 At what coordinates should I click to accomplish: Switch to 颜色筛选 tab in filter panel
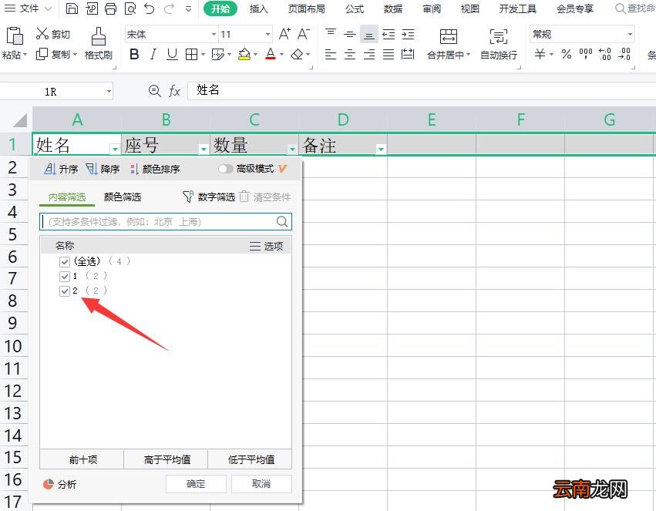coord(123,197)
